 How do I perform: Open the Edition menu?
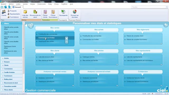coord(11,4)
